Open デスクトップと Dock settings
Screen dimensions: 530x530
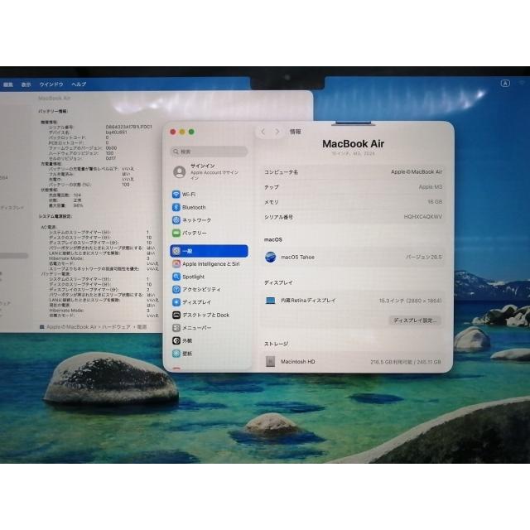[200, 315]
